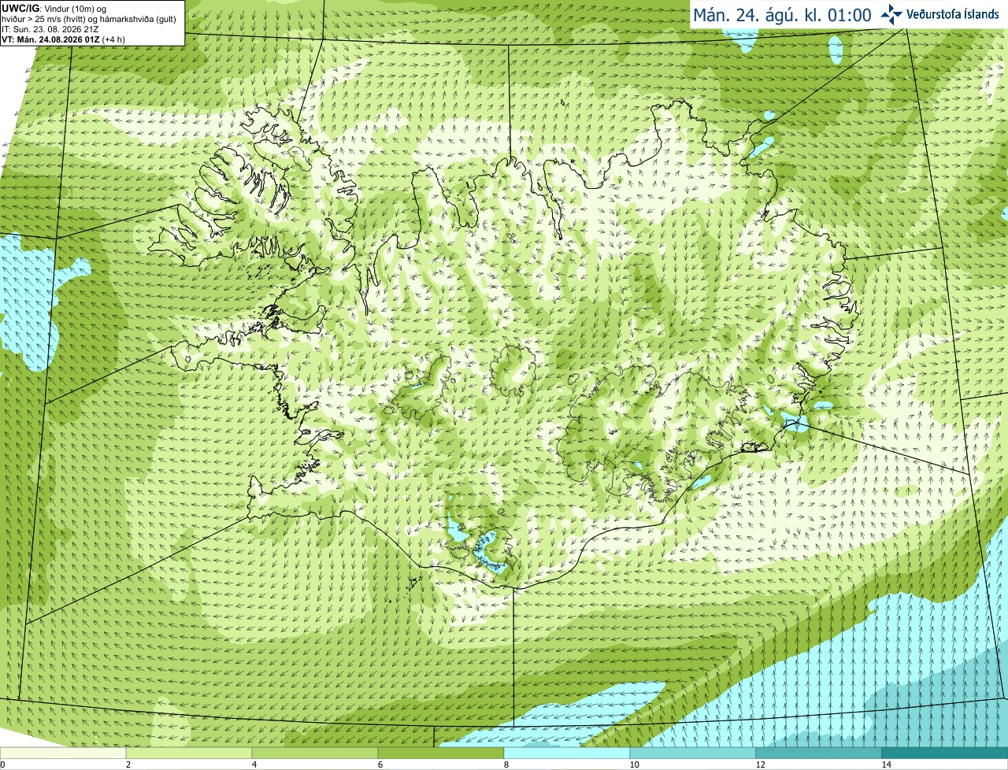Click the legend scale label 14
1008x770 pixels.
[x=886, y=764]
